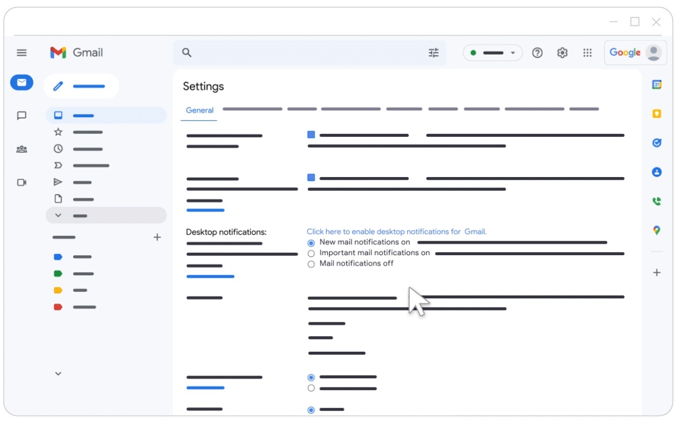Open Google Keep side panel

click(x=656, y=114)
